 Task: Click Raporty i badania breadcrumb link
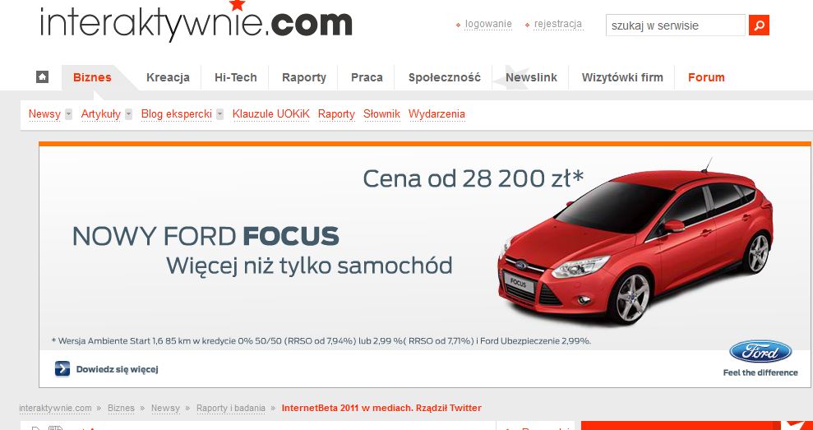pos(231,409)
